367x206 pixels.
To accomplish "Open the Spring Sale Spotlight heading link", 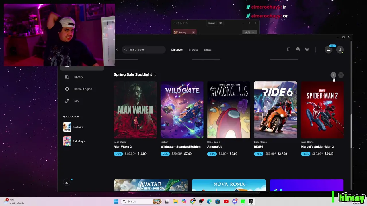I will (135, 74).
